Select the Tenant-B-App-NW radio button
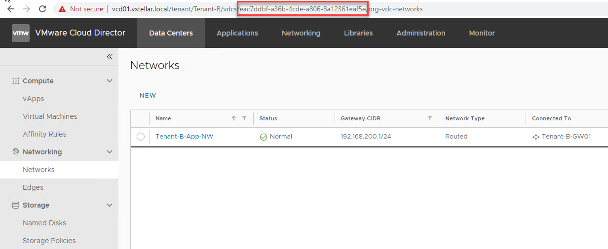 point(141,137)
